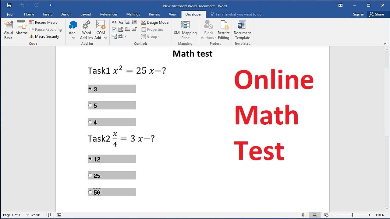Insert Building Block Gallery content control

tap(134, 23)
